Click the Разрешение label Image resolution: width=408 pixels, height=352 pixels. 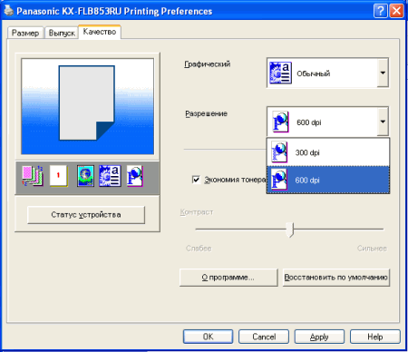(x=206, y=113)
